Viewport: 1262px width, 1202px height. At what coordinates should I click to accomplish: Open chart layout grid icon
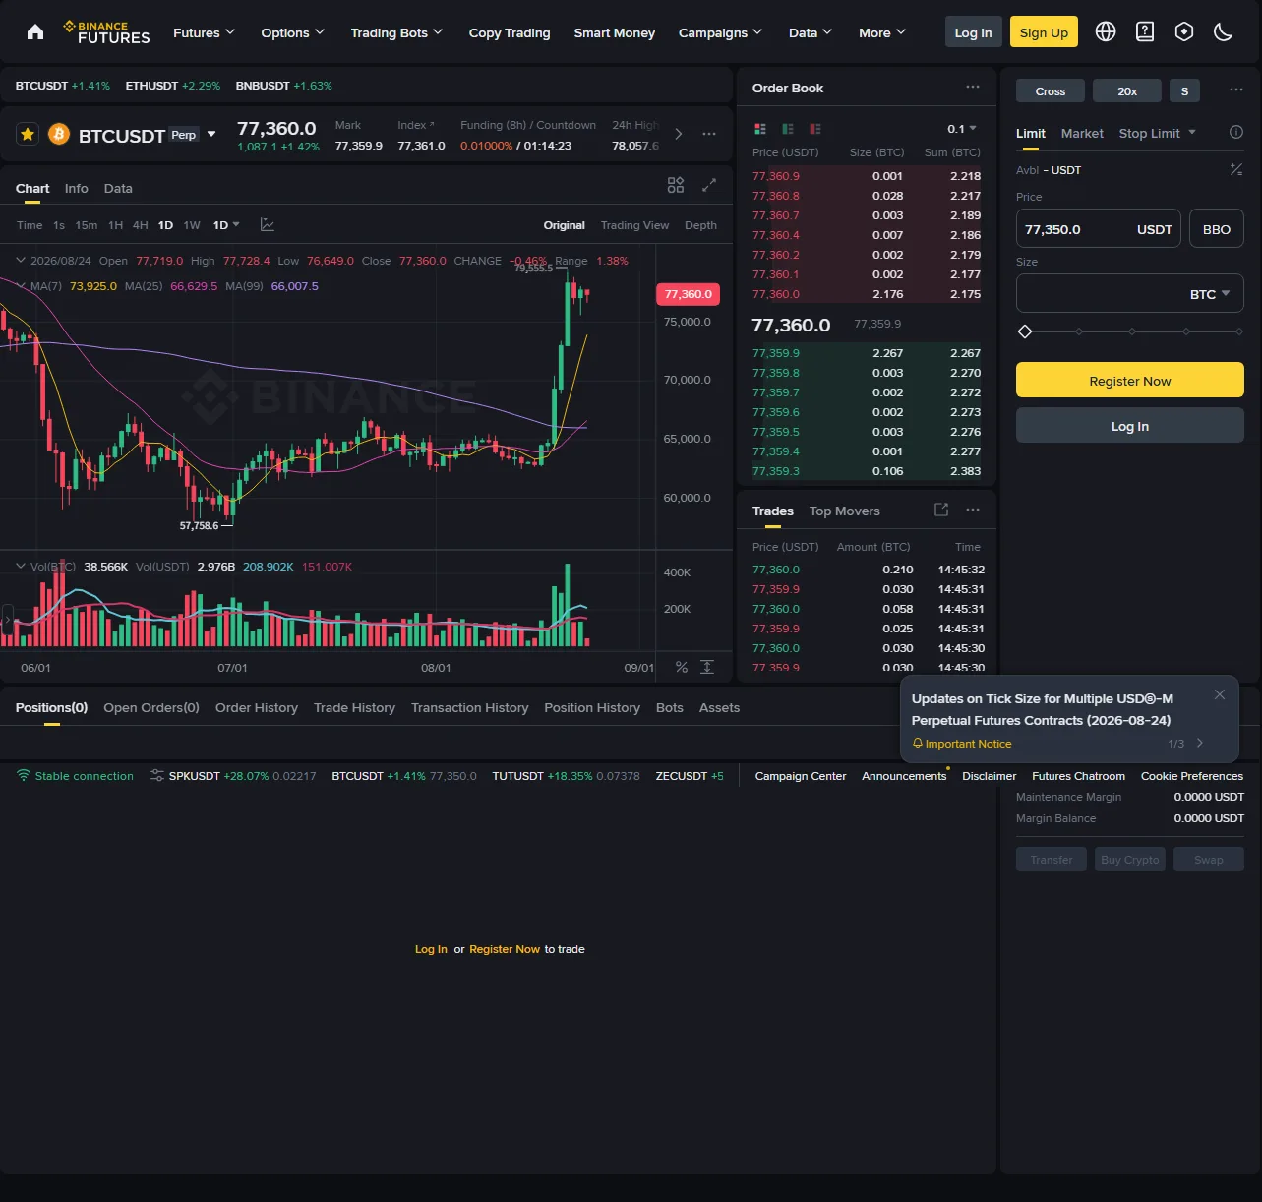pyautogui.click(x=676, y=185)
